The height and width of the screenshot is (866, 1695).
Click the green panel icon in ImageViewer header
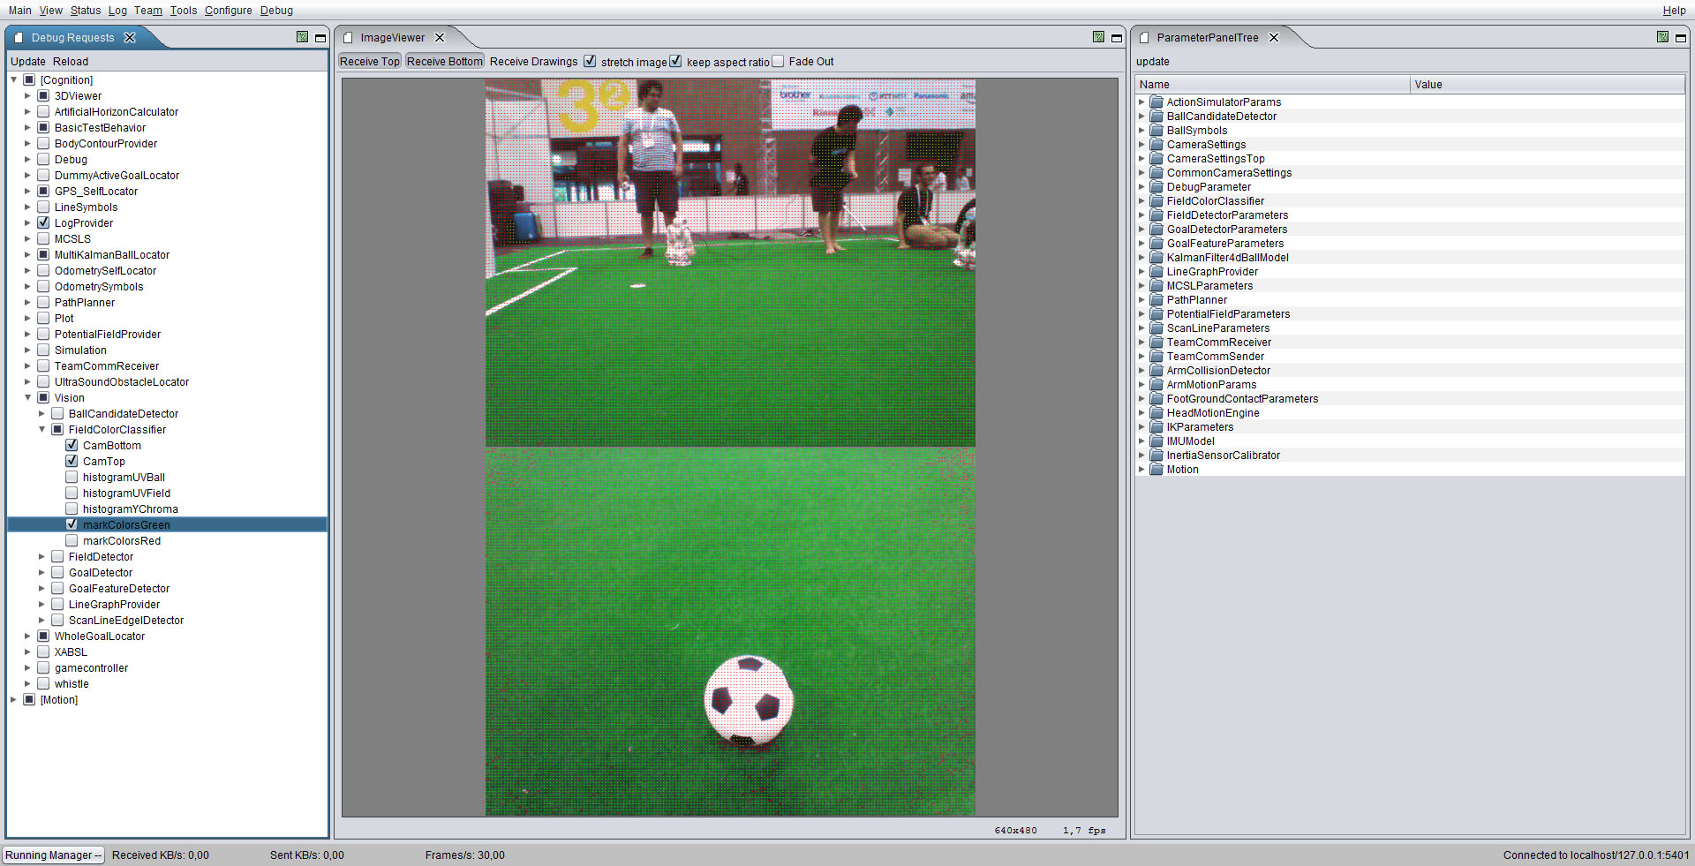pyautogui.click(x=1098, y=37)
